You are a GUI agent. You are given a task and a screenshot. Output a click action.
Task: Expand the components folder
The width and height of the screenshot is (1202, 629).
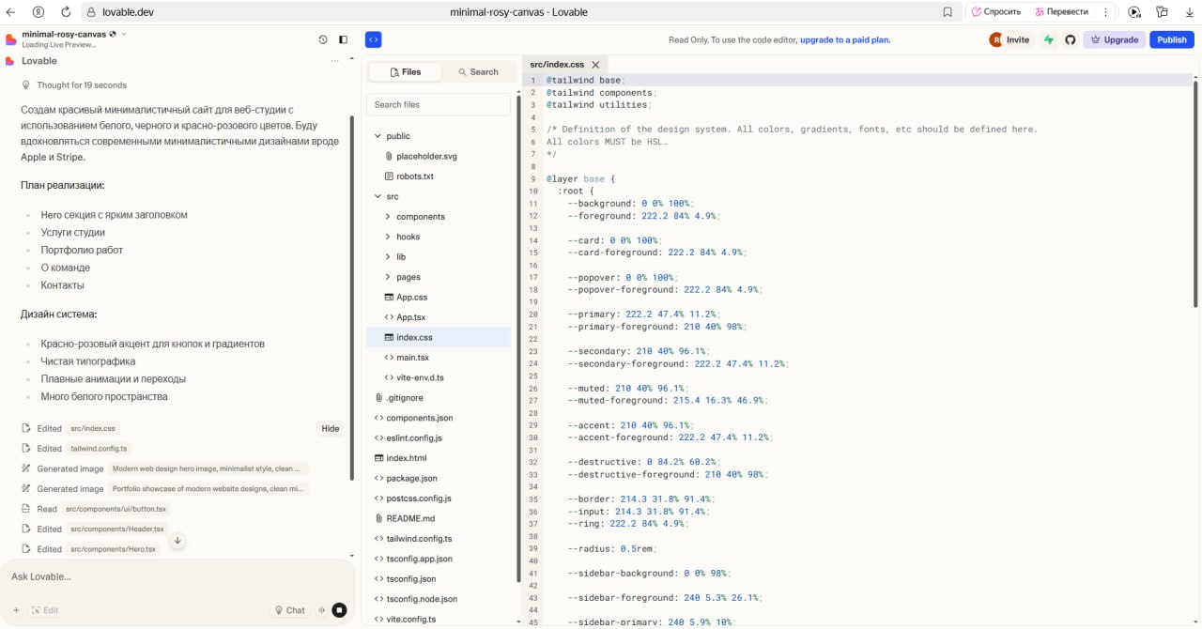(388, 217)
